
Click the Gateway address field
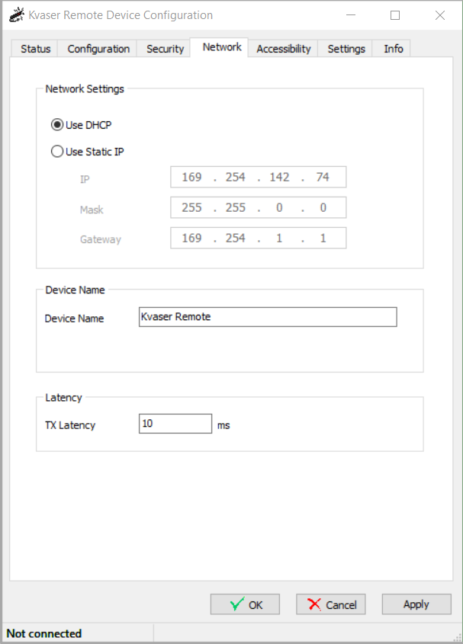(259, 238)
